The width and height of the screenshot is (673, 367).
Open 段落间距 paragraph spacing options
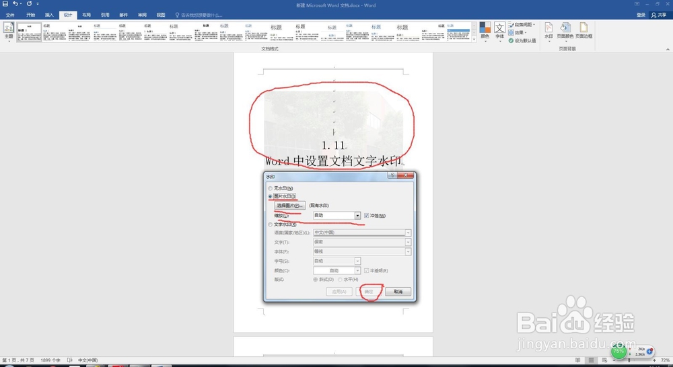coord(522,24)
